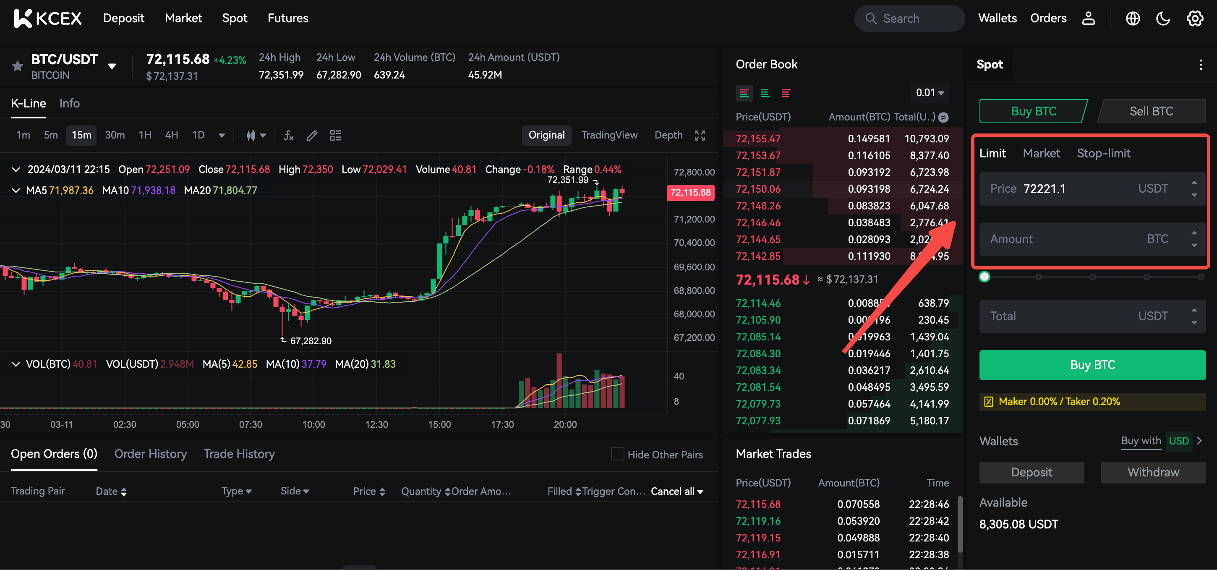
Task: Set amount slider to 50% marker
Action: (1092, 277)
